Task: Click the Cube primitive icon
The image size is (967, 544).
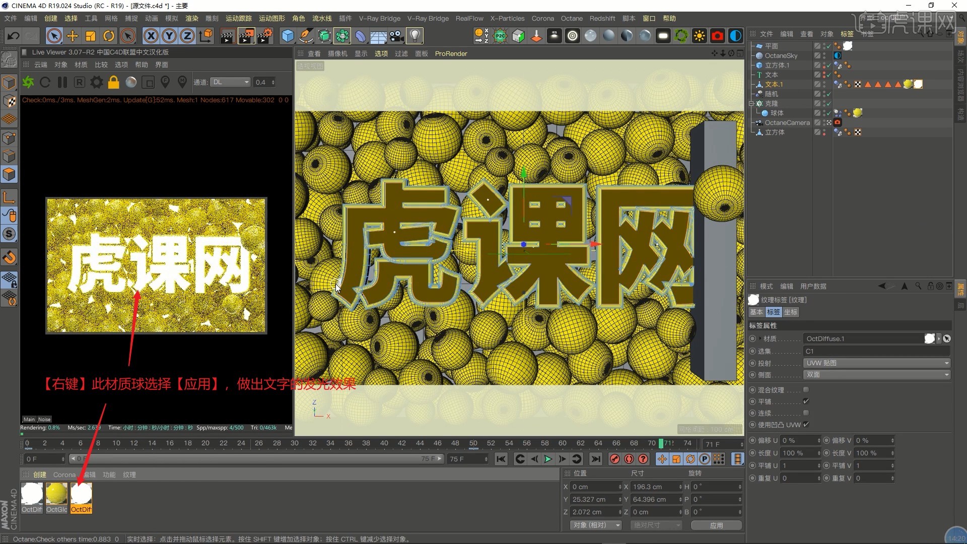Action: click(x=288, y=36)
